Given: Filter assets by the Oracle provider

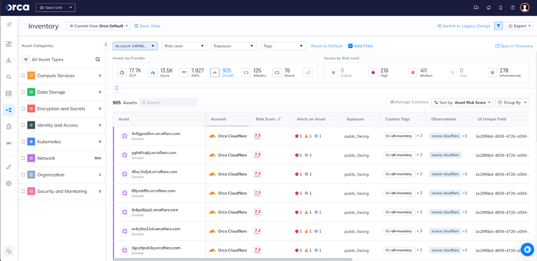Looking at the screenshot, I should click(284, 72).
